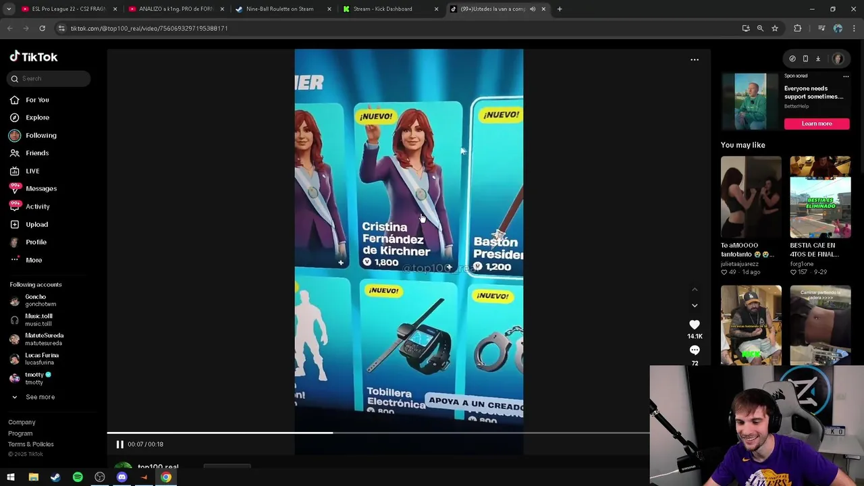Expand See more following accounts
Viewport: 864px width, 486px height.
point(40,397)
